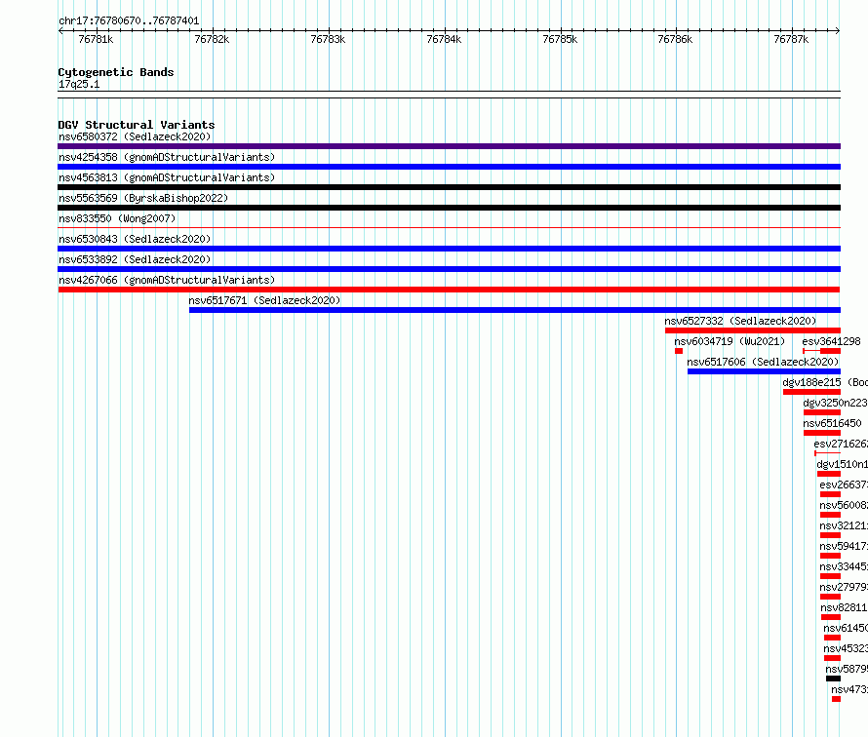Click the small red block under nsv473
The width and height of the screenshot is (868, 737).
[836, 699]
